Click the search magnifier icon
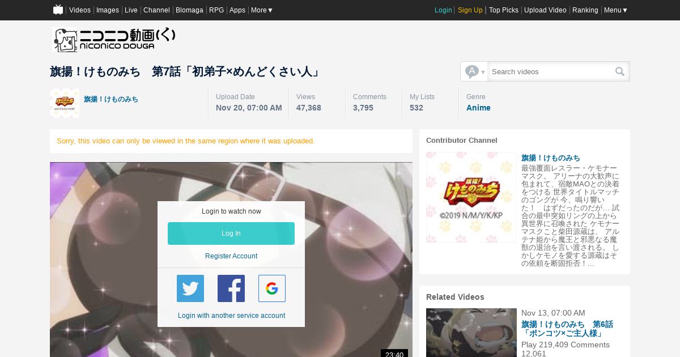Viewport: 680px width, 357px height. pos(620,71)
